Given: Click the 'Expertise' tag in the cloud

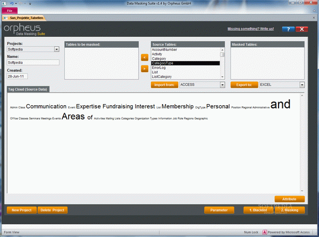Looking at the screenshot, I should [88, 106].
